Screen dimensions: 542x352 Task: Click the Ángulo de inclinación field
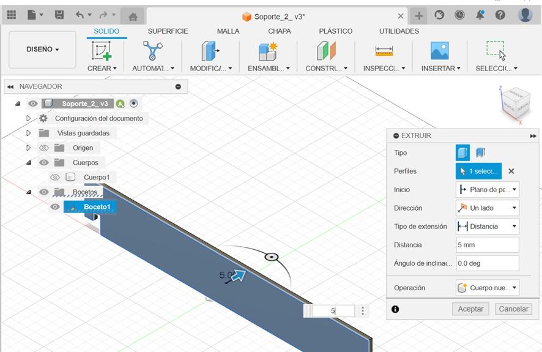point(488,263)
